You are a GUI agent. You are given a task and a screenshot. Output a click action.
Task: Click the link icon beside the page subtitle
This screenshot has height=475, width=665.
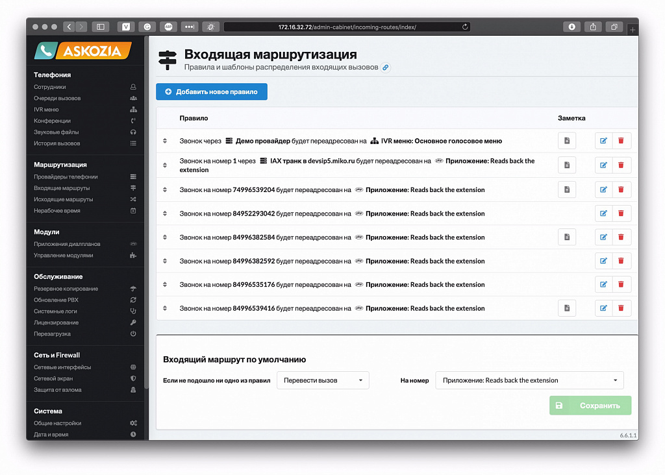386,67
